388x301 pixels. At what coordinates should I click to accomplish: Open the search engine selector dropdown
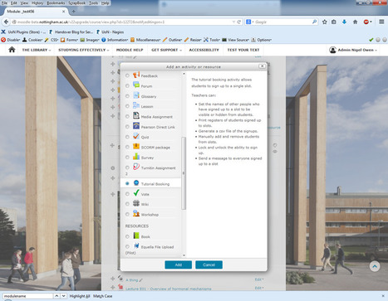[249, 22]
